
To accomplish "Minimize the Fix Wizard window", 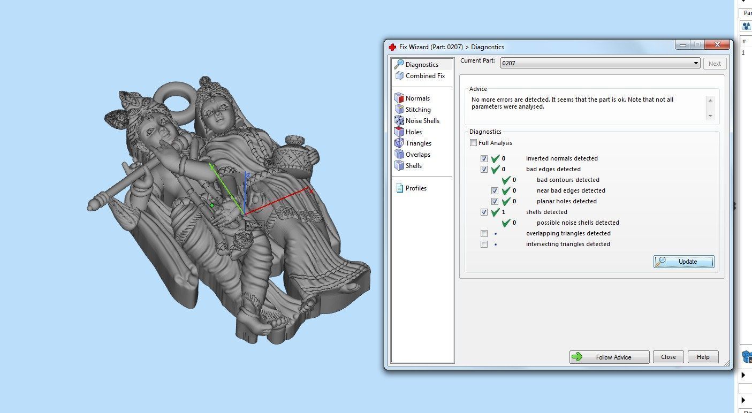I will coord(682,45).
